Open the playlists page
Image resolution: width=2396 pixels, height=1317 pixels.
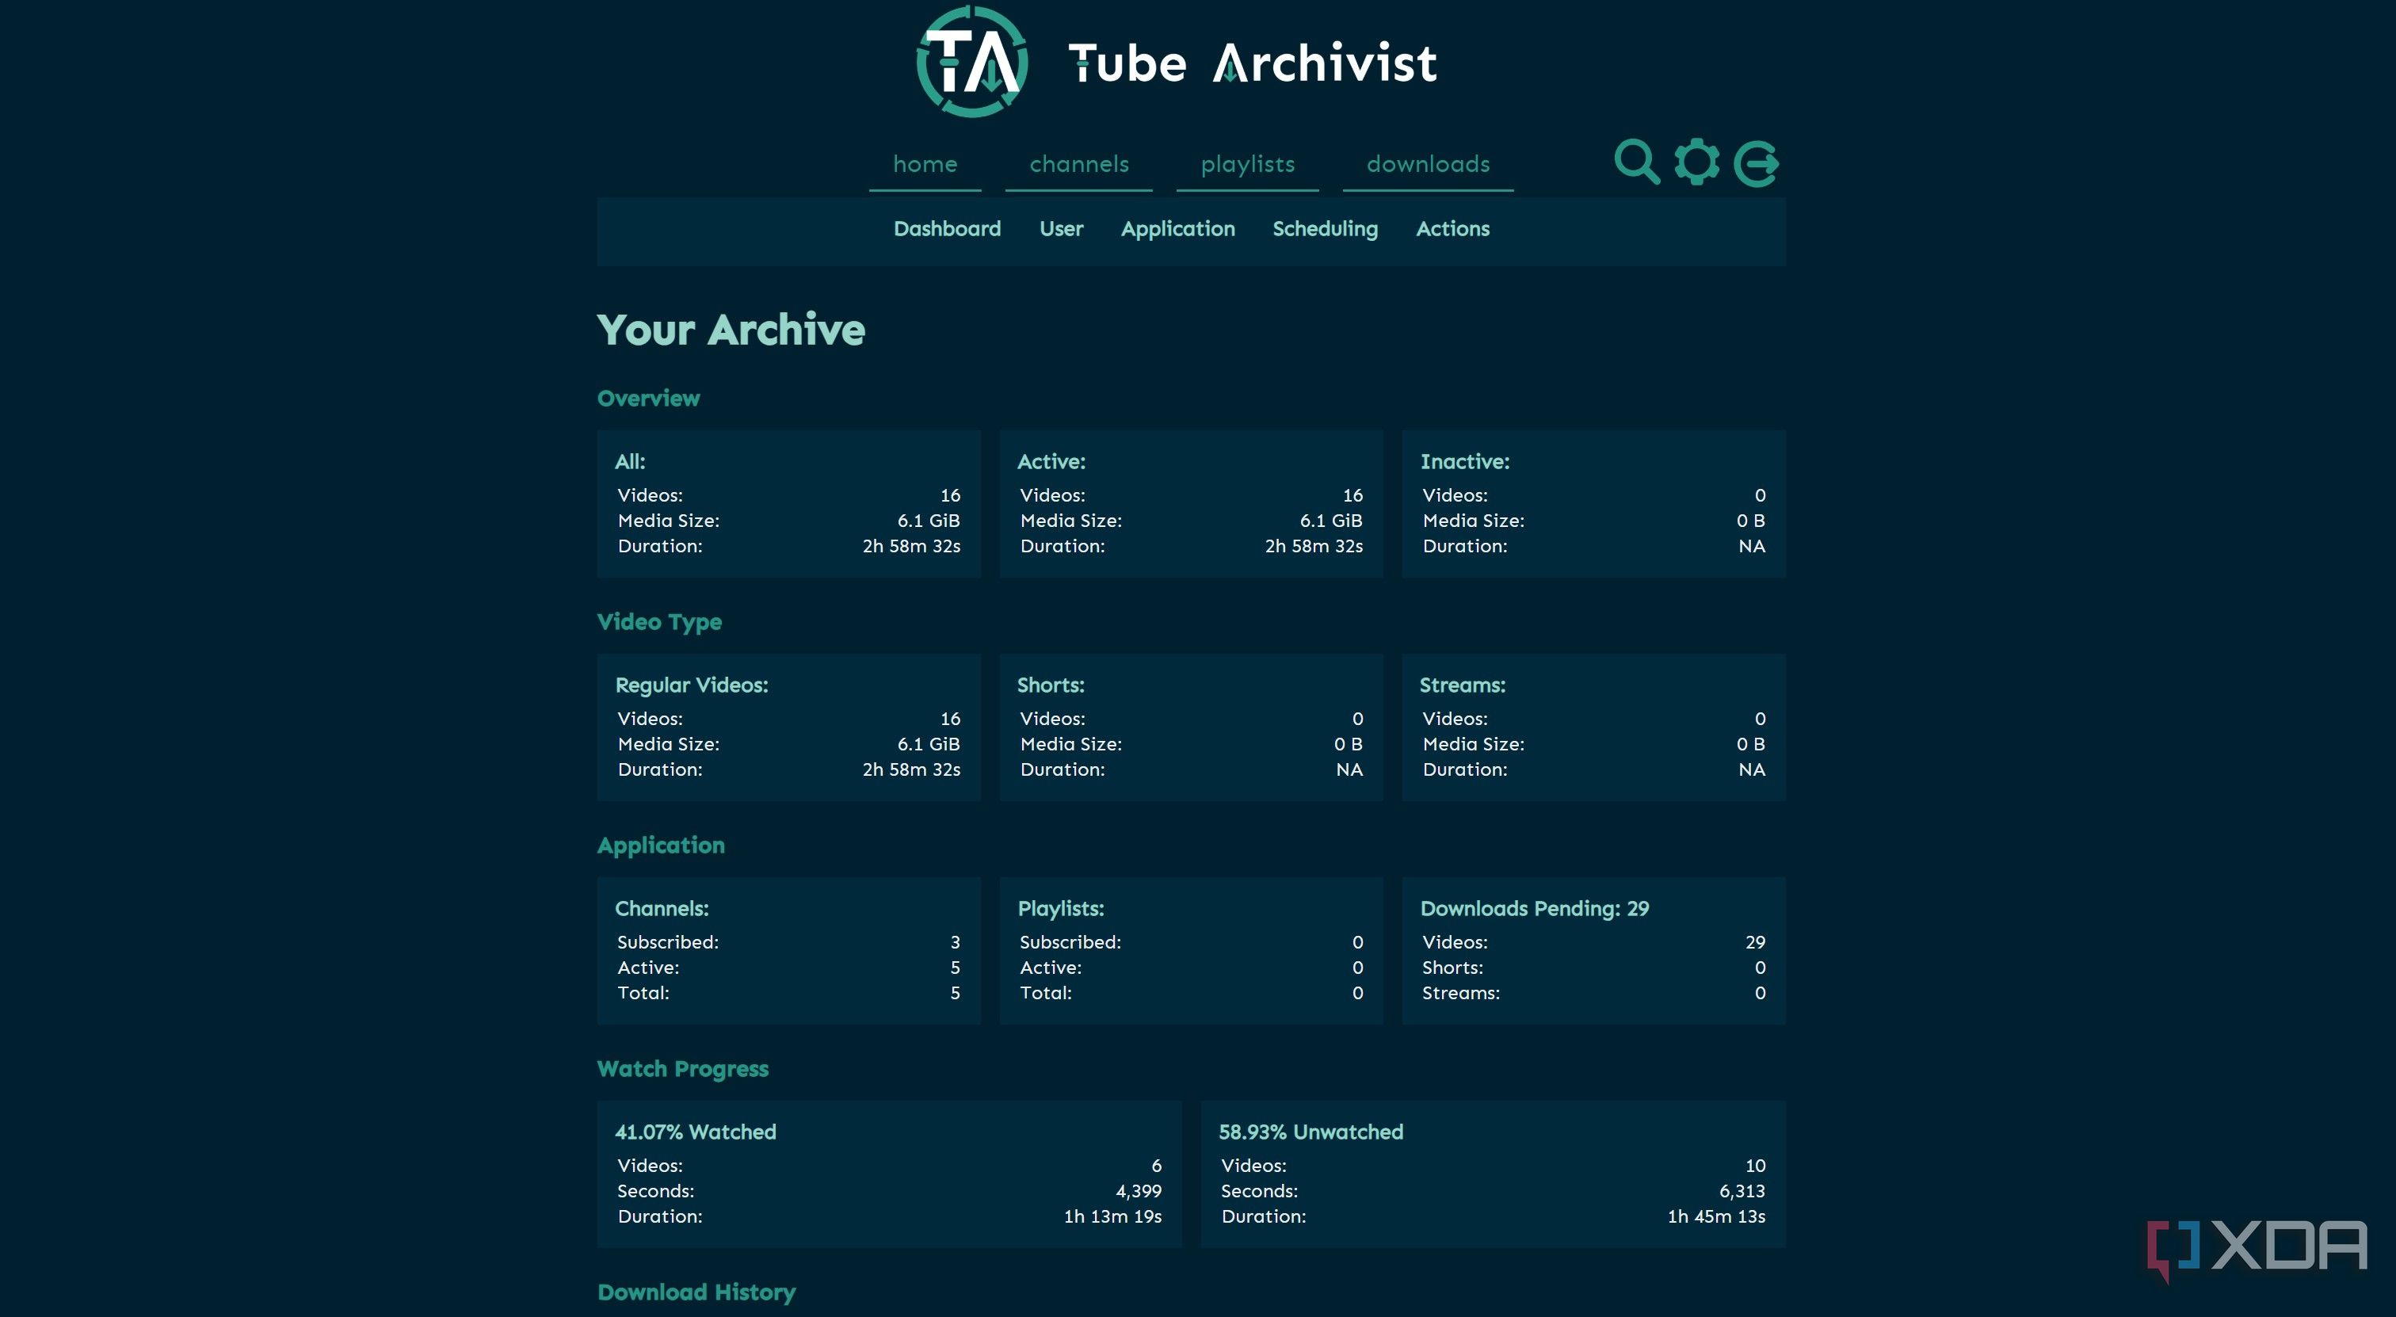click(1247, 165)
